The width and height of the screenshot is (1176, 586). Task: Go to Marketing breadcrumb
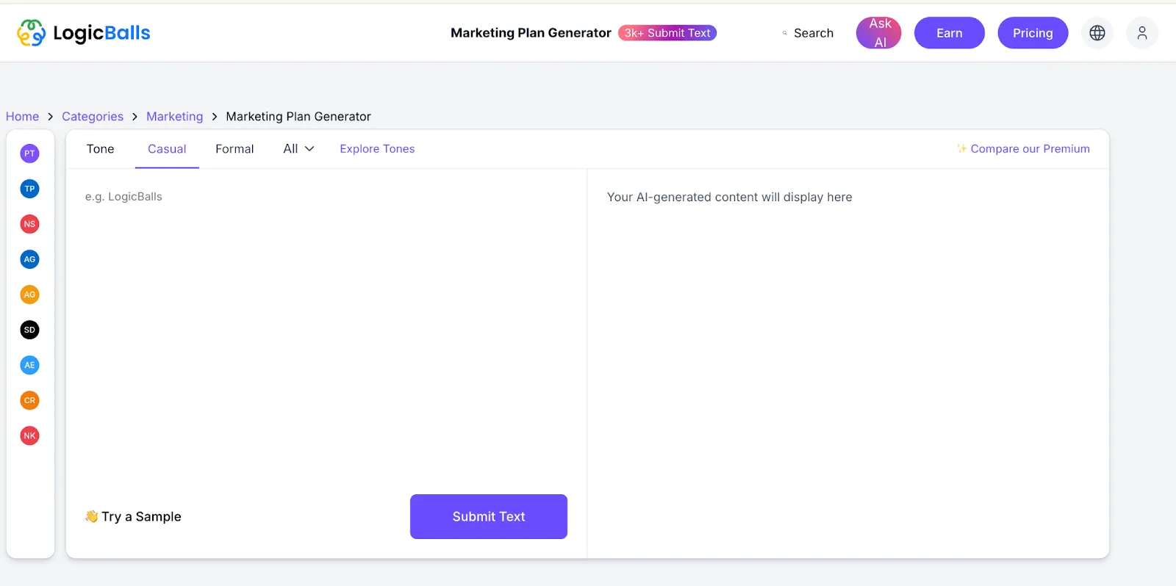tap(174, 117)
